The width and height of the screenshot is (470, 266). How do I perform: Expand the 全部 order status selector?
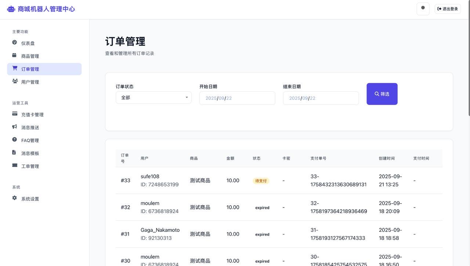coord(153,97)
